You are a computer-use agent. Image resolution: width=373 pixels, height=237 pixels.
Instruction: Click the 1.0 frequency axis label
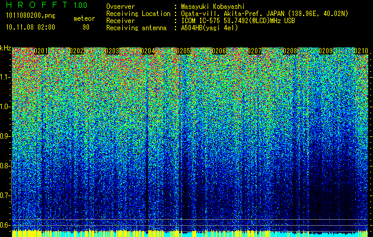pos(5,107)
